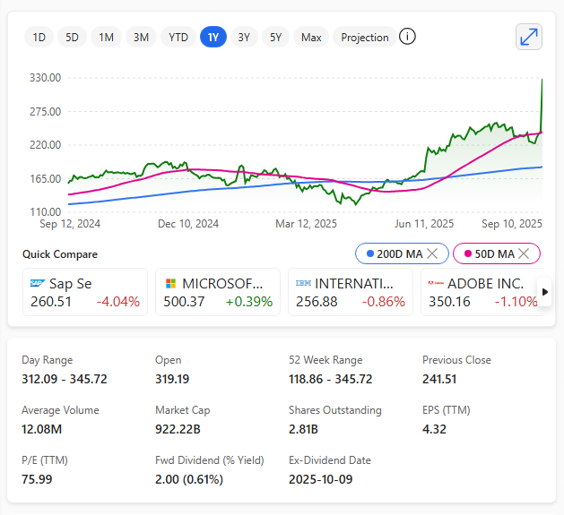Open the INTERNATI... compare card
The image size is (564, 515).
[351, 292]
